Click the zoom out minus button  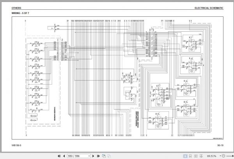(x=223, y=156)
